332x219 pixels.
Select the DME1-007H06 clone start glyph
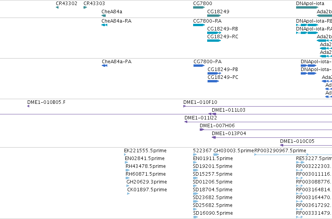coord(202,130)
